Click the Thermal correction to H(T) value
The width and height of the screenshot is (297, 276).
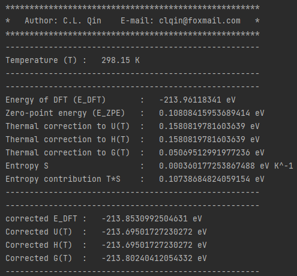202,139
